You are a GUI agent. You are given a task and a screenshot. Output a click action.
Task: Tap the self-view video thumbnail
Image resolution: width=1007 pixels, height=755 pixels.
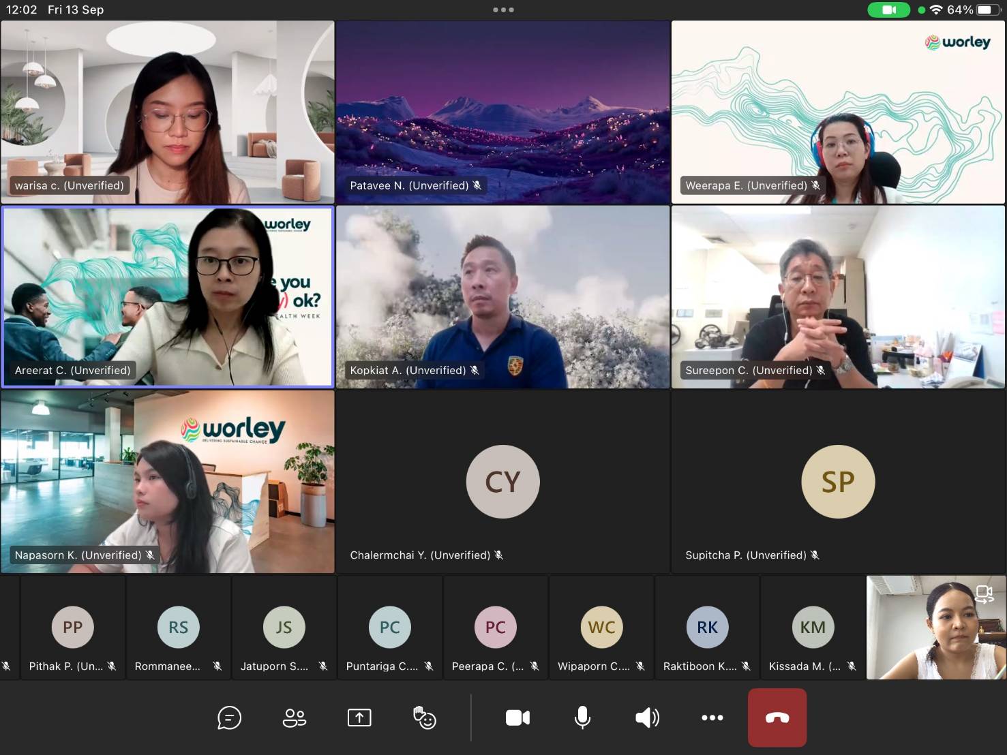pos(936,628)
